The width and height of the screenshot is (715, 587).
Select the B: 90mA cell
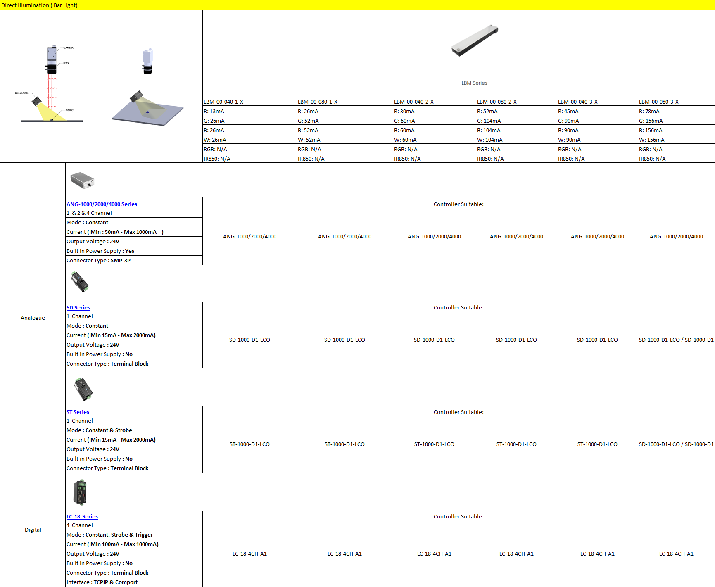click(x=597, y=130)
